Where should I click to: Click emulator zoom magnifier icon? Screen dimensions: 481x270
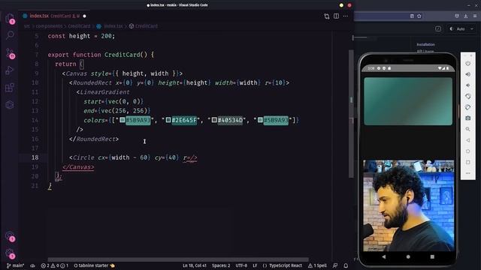(467, 129)
